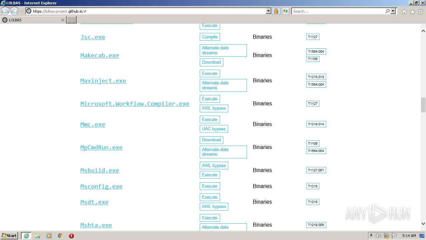Open the media player taskbar icon

coord(49,236)
